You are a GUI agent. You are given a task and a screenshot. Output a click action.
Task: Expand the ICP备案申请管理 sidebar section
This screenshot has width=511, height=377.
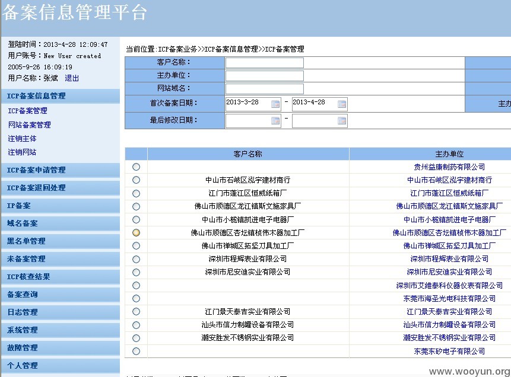(x=61, y=170)
